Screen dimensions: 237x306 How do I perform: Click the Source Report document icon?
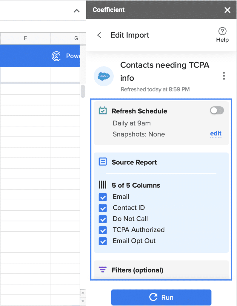coord(103,162)
